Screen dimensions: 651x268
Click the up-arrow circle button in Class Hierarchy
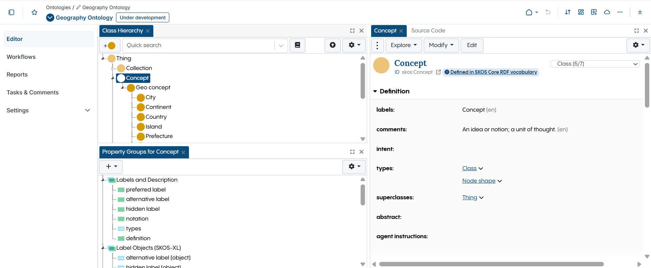332,45
